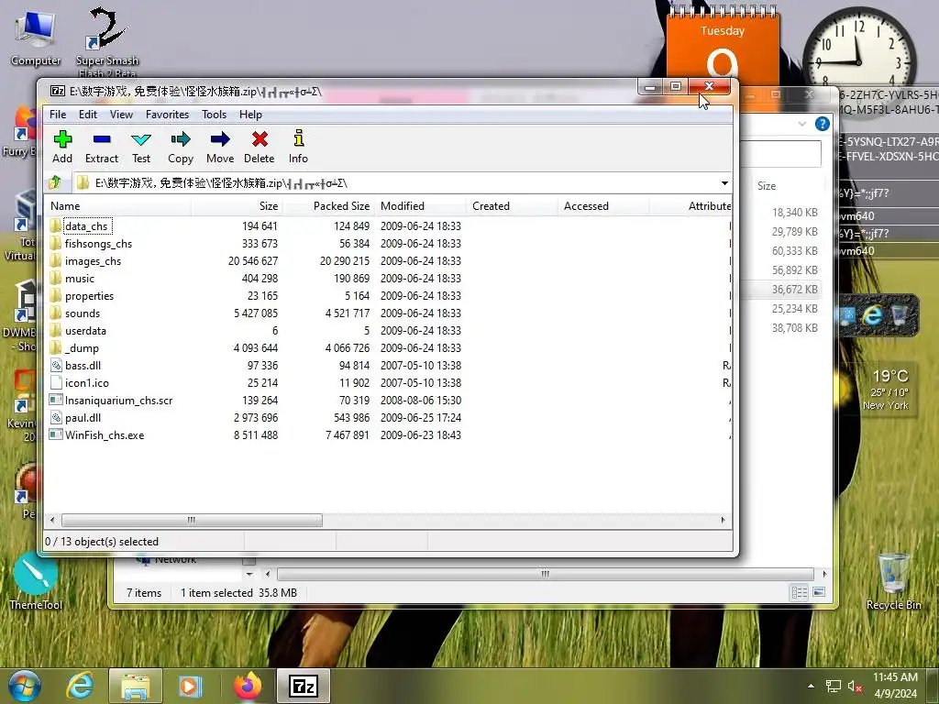
Task: Sort by the Accessed column header
Action: click(603, 206)
